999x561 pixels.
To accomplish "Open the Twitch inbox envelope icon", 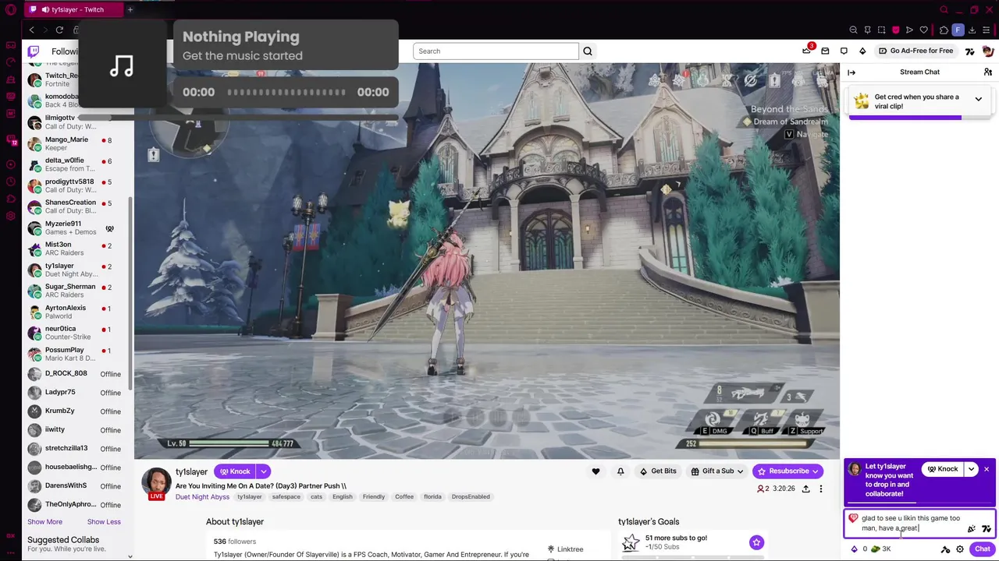I will click(825, 51).
